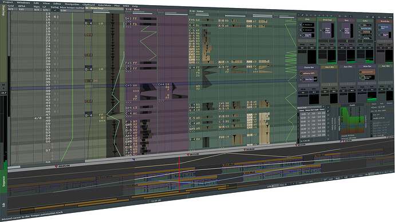Adjust the Bass strip pan slider
Image resolution: width=395 pixels, height=222 pixels.
click(346, 41)
